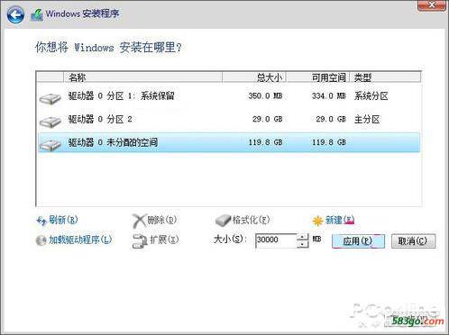
Task: Click the 格式化(F) format link
Action: [251, 220]
